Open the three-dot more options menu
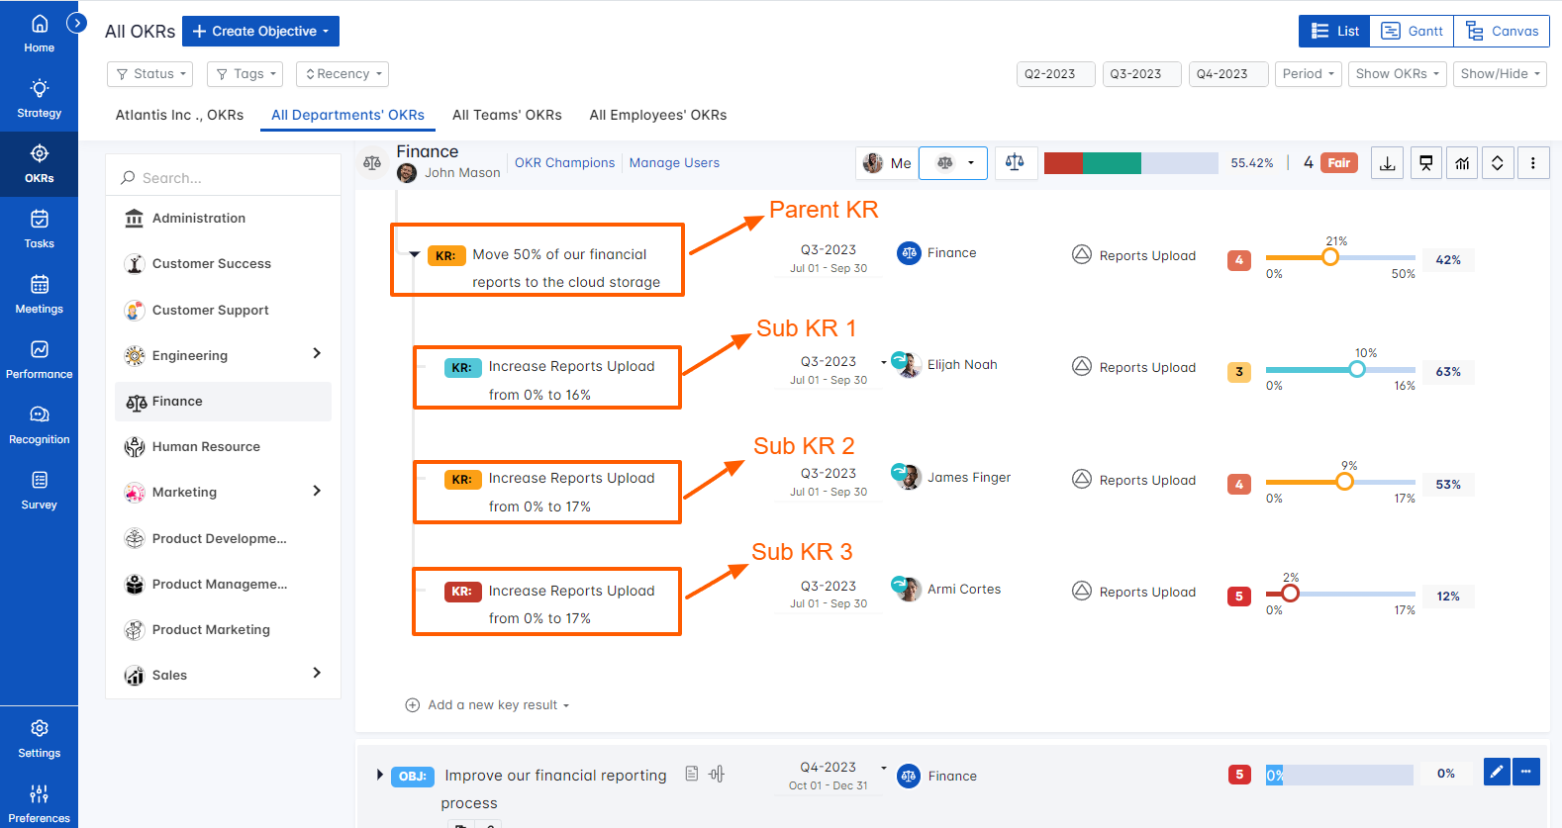This screenshot has width=1562, height=828. [1533, 163]
